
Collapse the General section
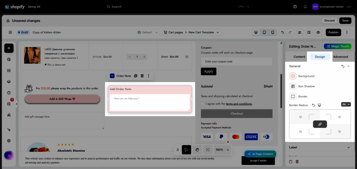349,66
